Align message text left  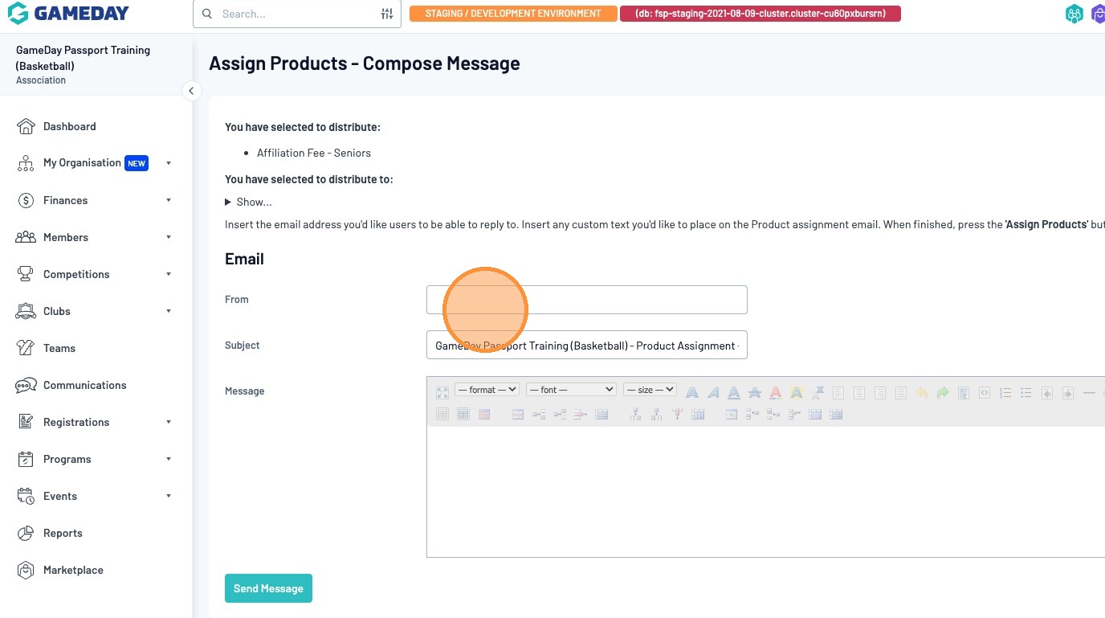coord(838,393)
